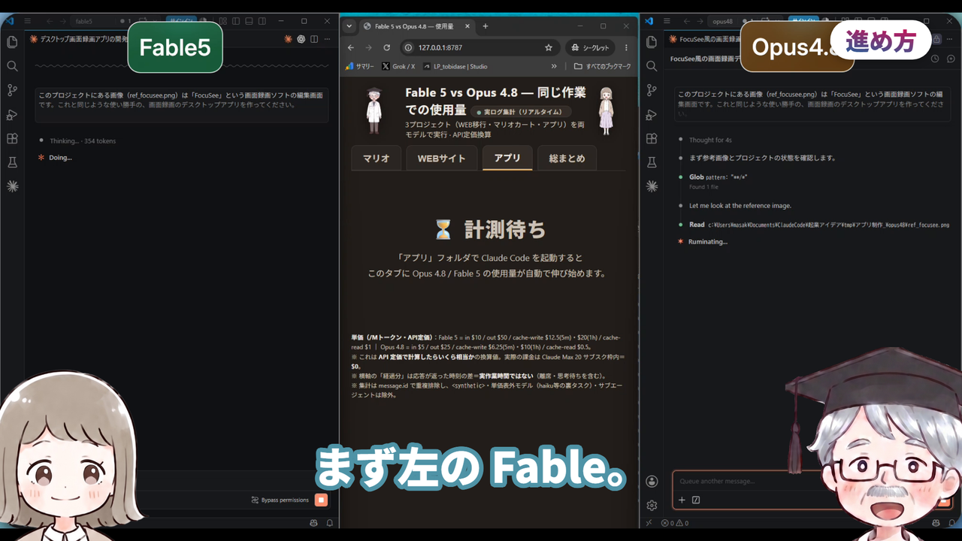The width and height of the screenshot is (962, 541).
Task: Open Run and Debug in left VS Code window
Action: pos(12,114)
